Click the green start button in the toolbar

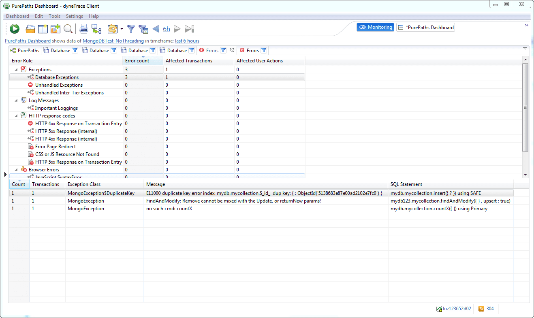coord(15,29)
